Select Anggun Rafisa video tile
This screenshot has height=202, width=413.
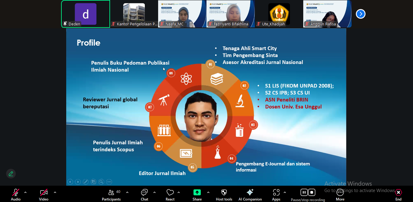[x=327, y=14]
